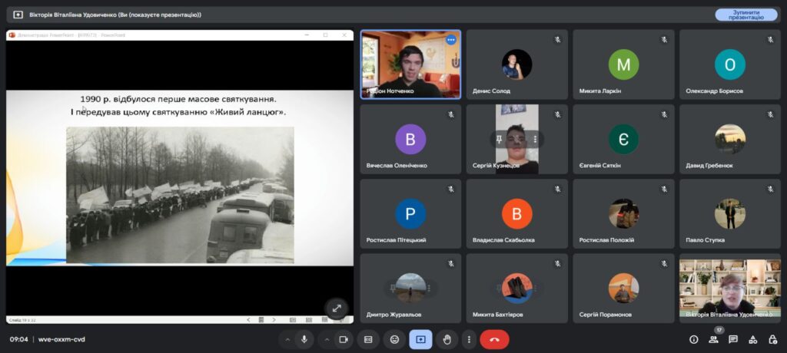Open the emoji reactions panel

click(x=394, y=339)
